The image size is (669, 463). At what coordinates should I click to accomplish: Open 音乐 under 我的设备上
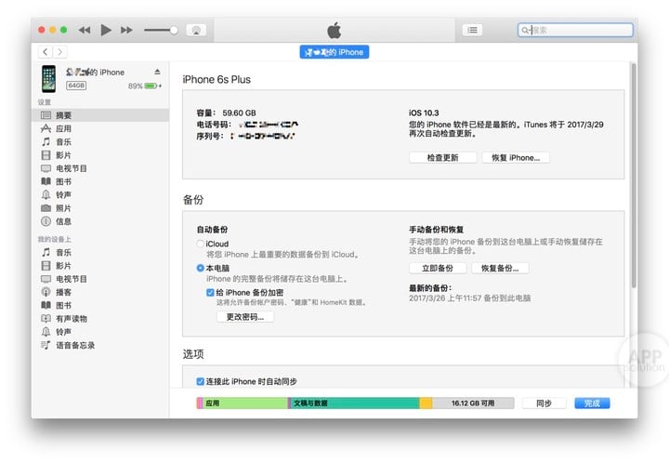(x=100, y=252)
